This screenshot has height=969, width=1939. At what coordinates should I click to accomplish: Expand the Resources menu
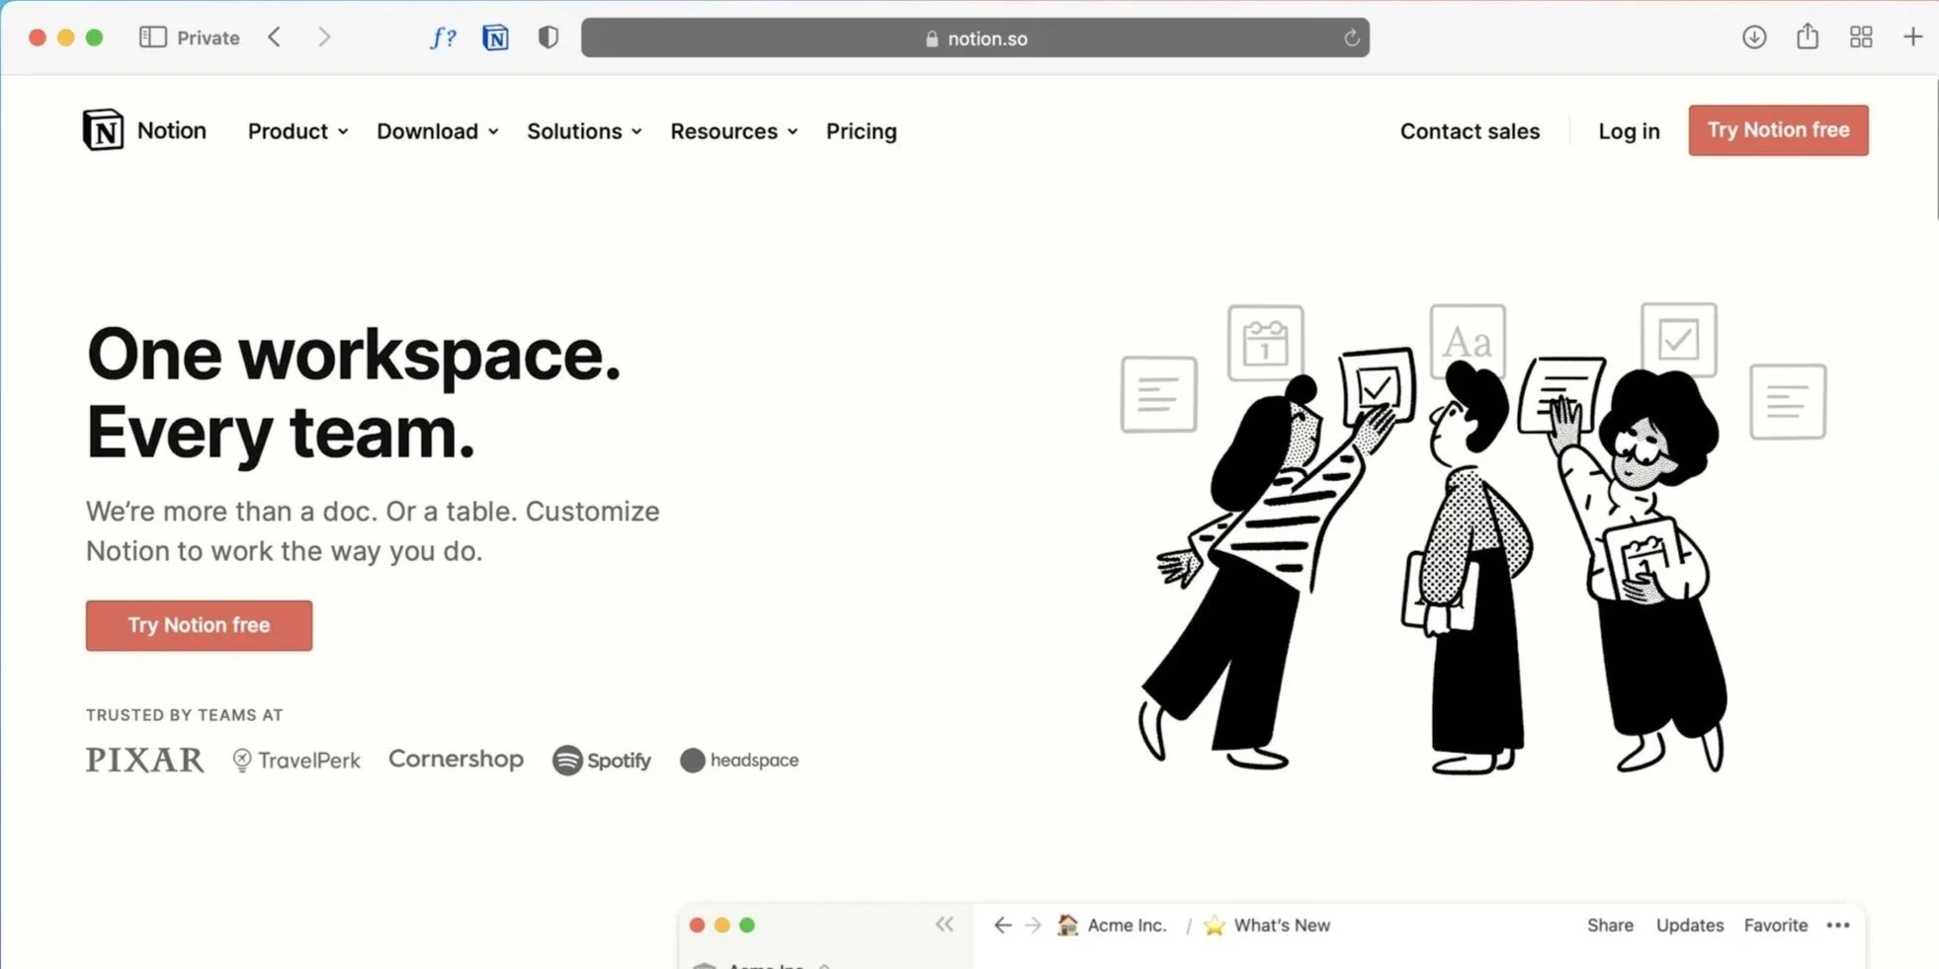(x=733, y=131)
